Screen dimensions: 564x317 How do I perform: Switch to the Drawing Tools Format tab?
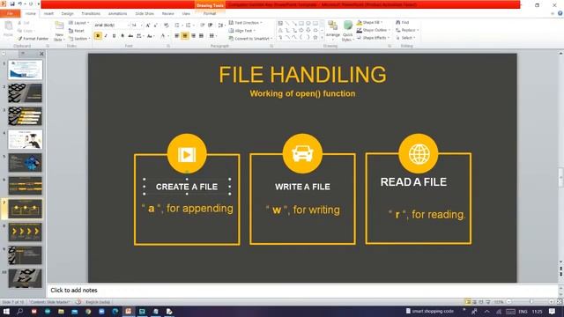(x=210, y=14)
